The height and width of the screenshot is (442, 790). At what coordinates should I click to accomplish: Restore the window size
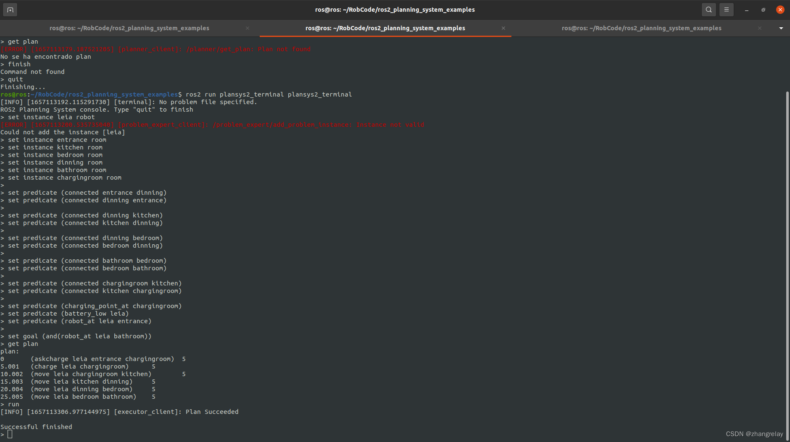(763, 9)
